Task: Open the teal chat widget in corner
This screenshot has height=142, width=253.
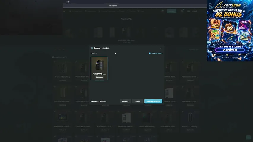Action: pyautogui.click(x=248, y=137)
